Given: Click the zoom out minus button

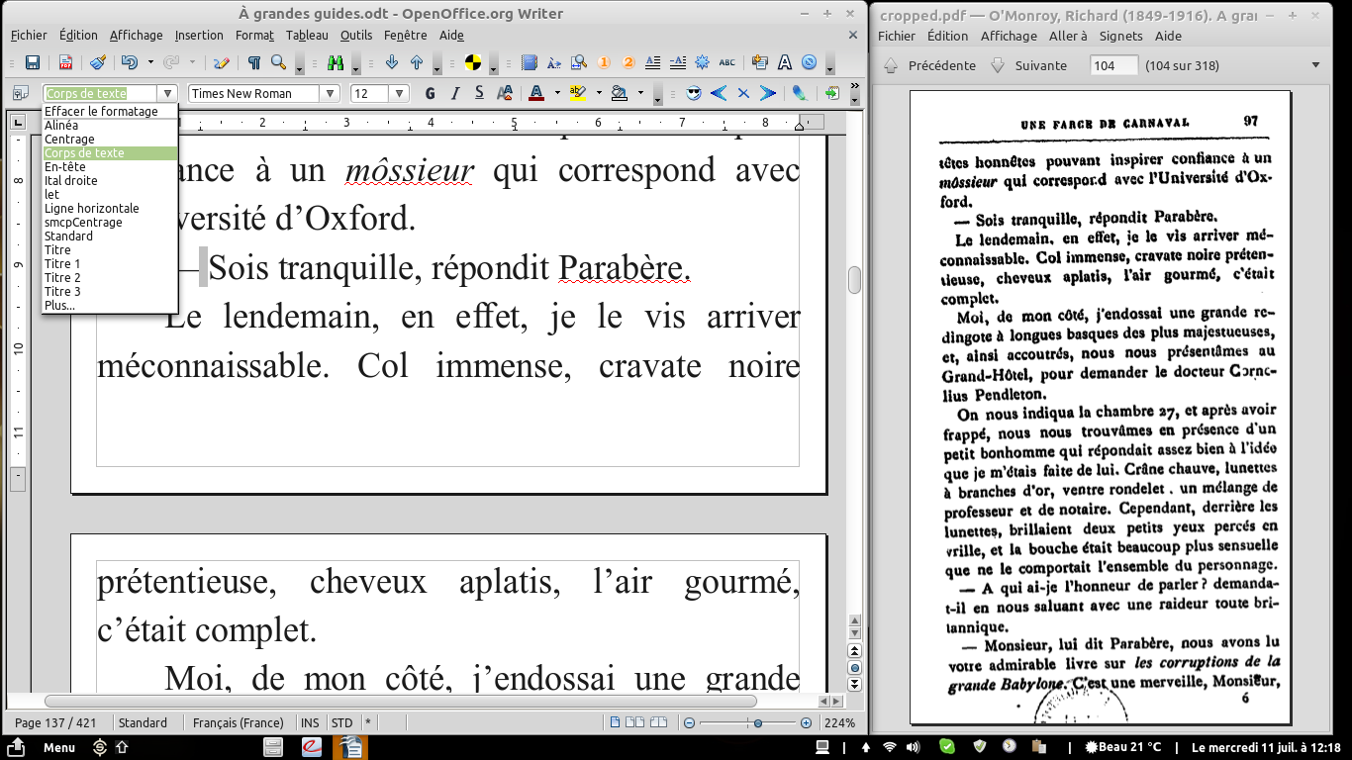Looking at the screenshot, I should [690, 722].
